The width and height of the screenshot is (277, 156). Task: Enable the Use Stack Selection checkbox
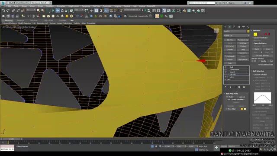click(x=253, y=38)
